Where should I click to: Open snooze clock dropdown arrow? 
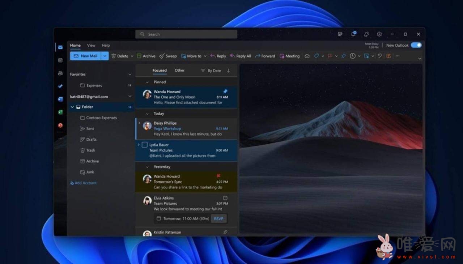359,56
